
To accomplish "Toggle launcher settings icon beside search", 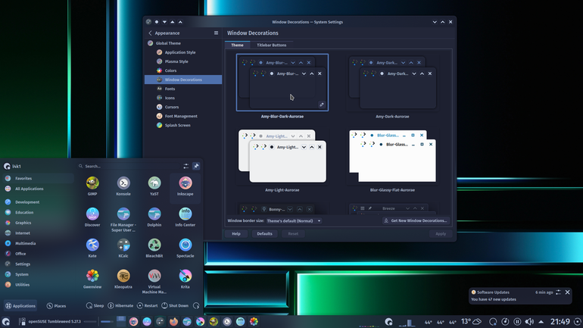I will 186,166.
